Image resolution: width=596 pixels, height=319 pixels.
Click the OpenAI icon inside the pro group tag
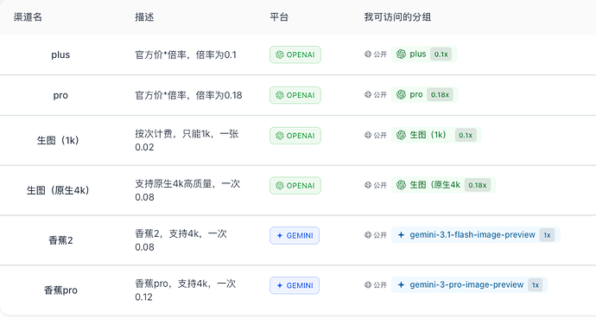pos(401,94)
